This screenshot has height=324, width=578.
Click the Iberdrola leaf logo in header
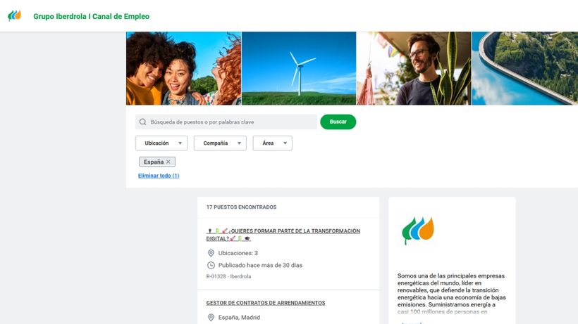[14, 15]
